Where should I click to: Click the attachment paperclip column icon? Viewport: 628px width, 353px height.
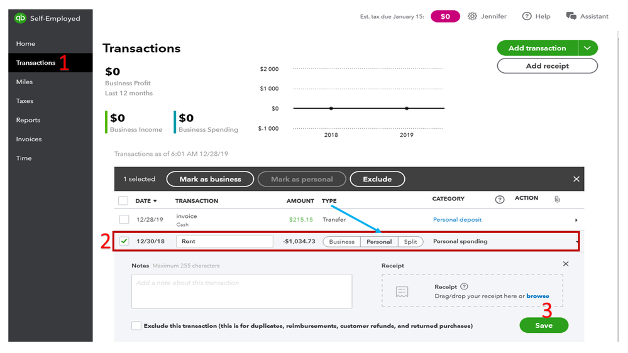coord(557,199)
